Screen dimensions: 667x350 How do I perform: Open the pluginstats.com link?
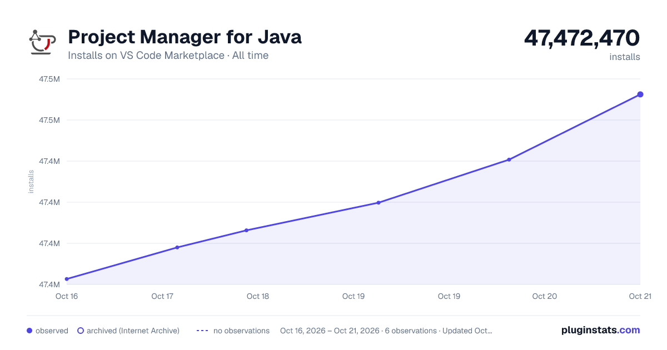601,330
